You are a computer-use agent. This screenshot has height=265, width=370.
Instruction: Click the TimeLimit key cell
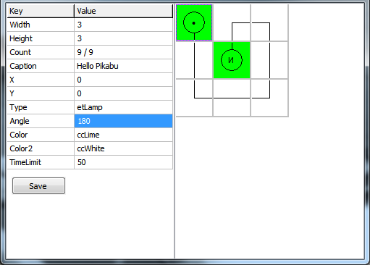(x=41, y=162)
